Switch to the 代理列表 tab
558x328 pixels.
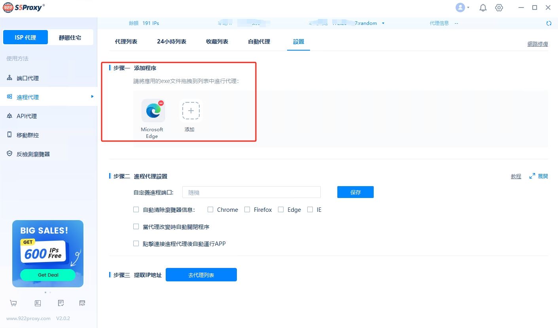(x=126, y=41)
